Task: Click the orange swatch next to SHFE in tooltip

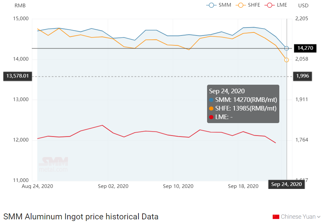Action: (x=211, y=108)
